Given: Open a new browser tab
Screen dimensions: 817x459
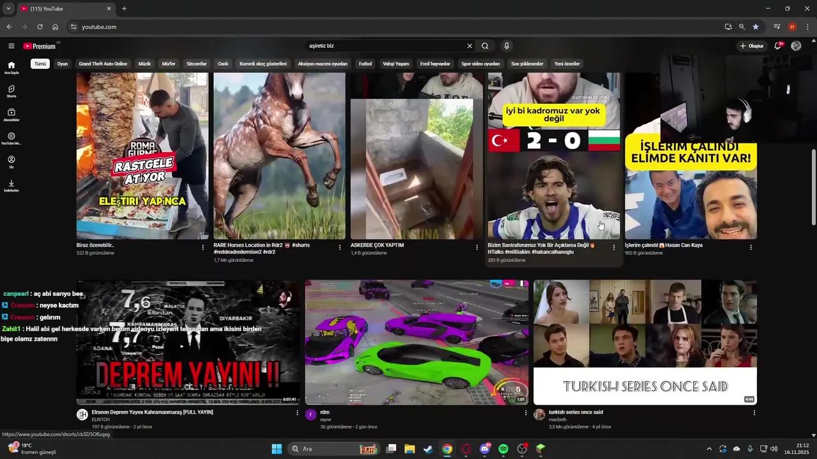Looking at the screenshot, I should coord(124,8).
